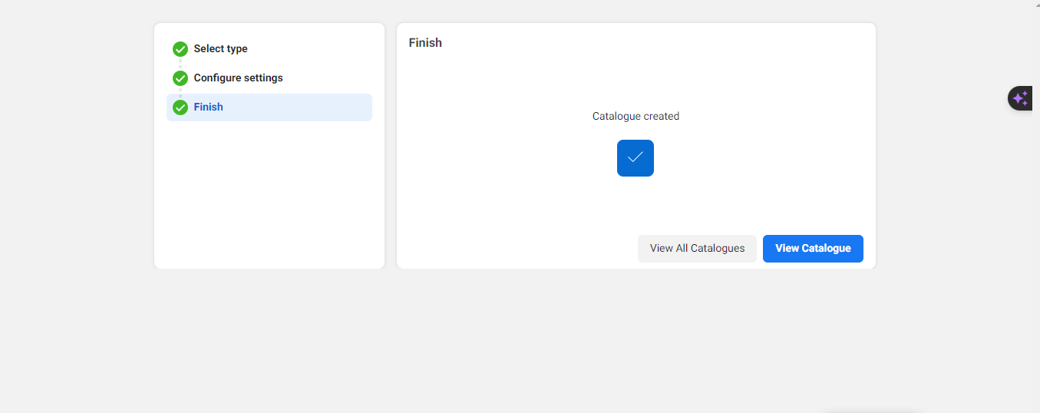The height and width of the screenshot is (413, 1040).
Task: Click the dark tab behind the sparkle icon
Action: (1035, 98)
